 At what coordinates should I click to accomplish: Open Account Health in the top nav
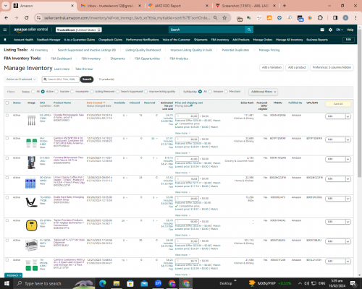(x=23, y=40)
